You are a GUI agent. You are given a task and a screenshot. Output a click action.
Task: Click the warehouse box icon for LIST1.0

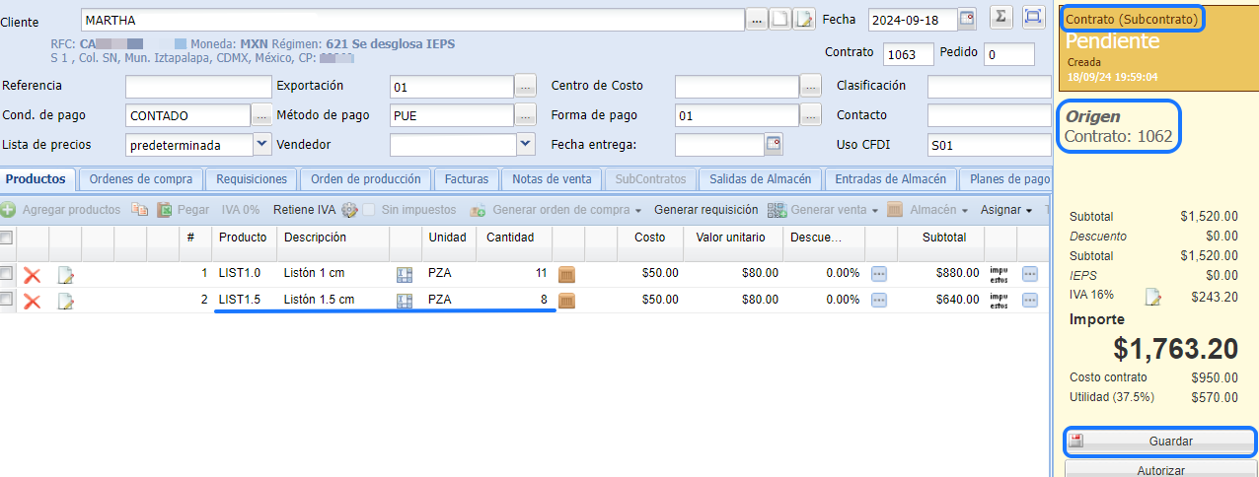pos(566,273)
